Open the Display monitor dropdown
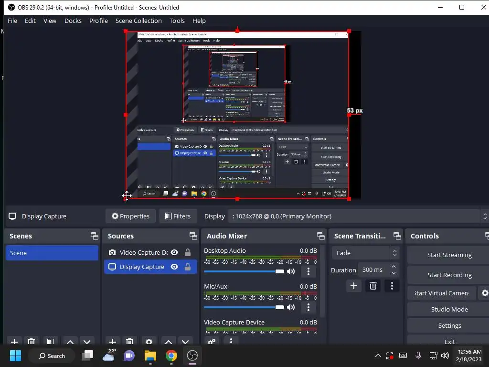Image resolution: width=489 pixels, height=367 pixels. 358,216
